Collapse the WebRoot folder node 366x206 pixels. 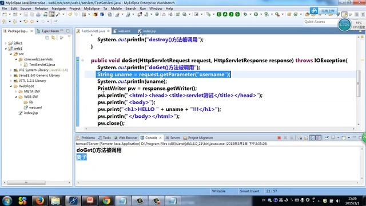point(11,86)
